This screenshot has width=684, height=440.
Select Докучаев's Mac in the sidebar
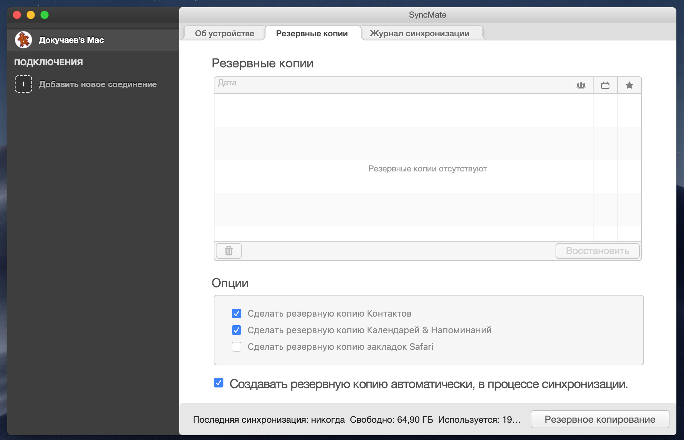pos(71,40)
